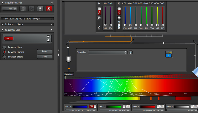Screen dimensions: 198x113
Task: Pin the Z-Stack panel
Action: click(52, 24)
